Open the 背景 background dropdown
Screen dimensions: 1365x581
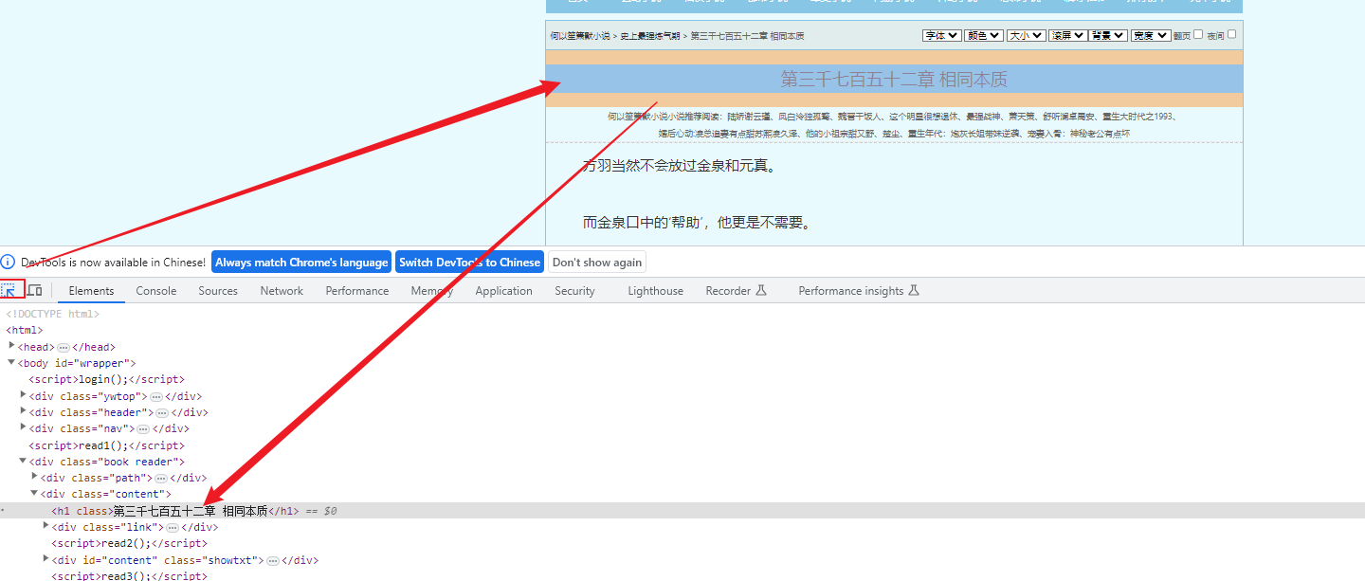(1107, 34)
